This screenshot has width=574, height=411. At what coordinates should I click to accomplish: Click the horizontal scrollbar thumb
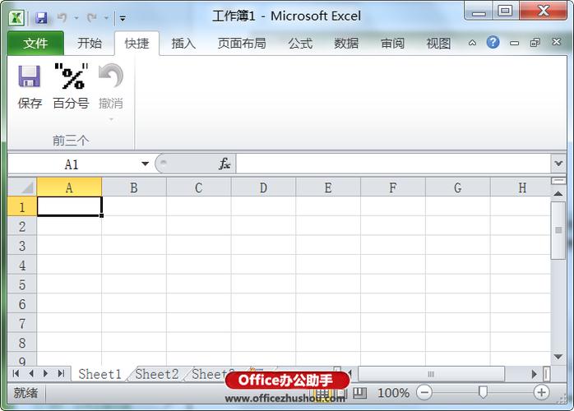431,374
